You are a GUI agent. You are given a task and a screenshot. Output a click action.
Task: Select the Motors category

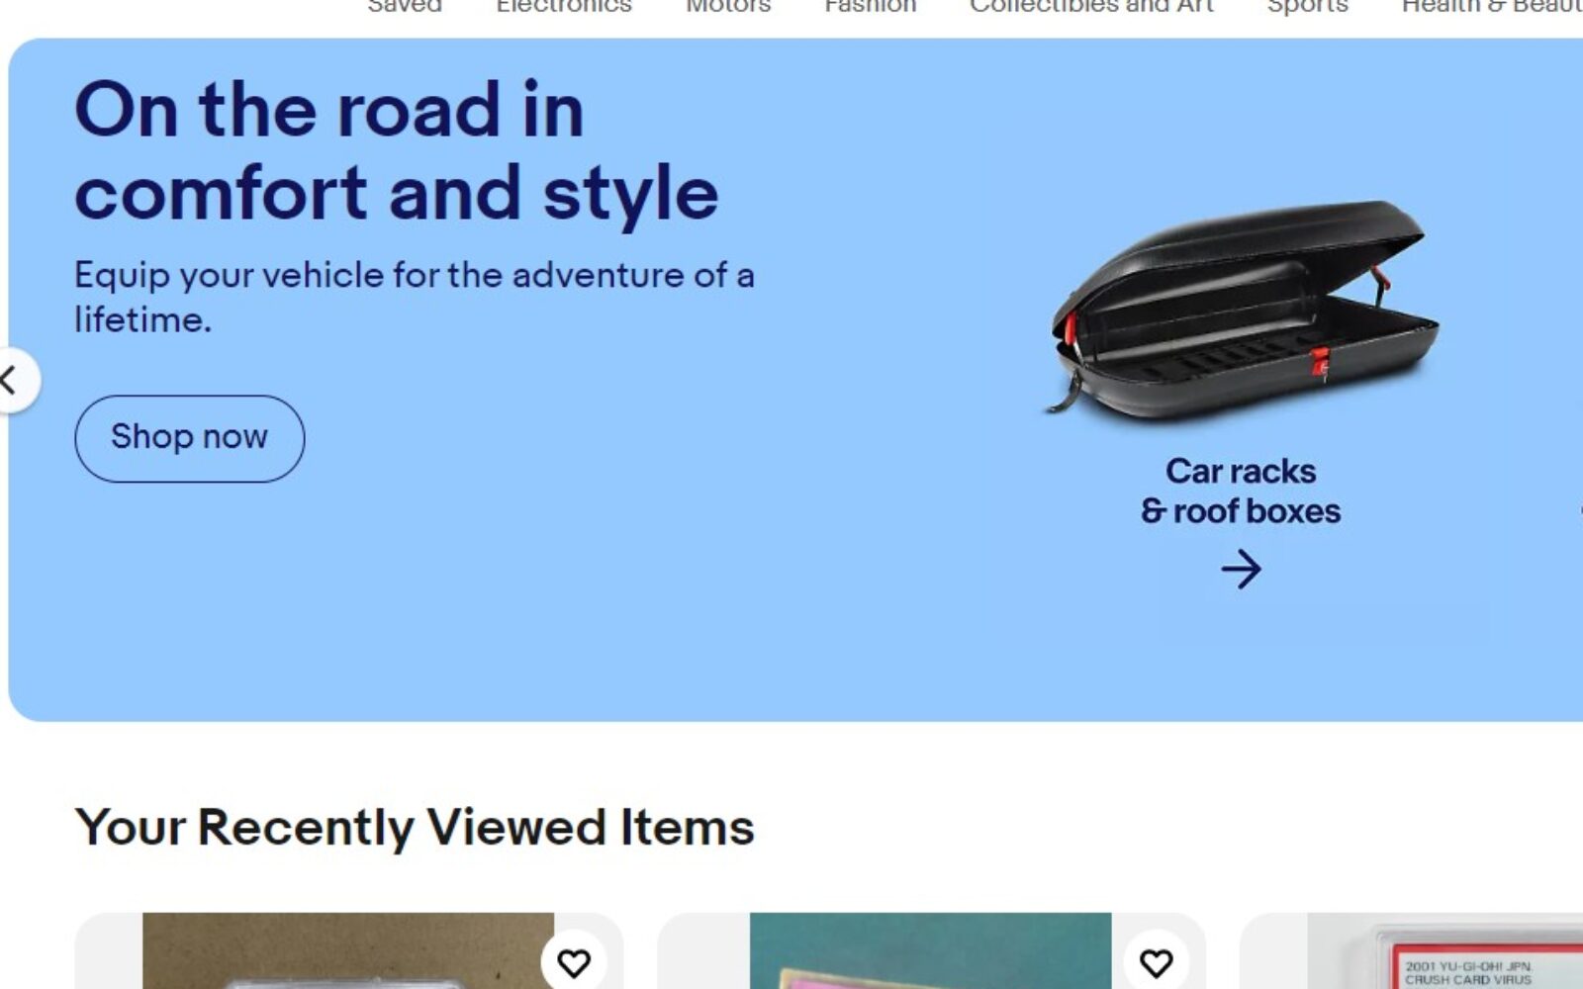tap(728, 6)
